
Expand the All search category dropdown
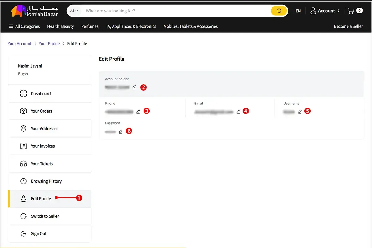74,11
